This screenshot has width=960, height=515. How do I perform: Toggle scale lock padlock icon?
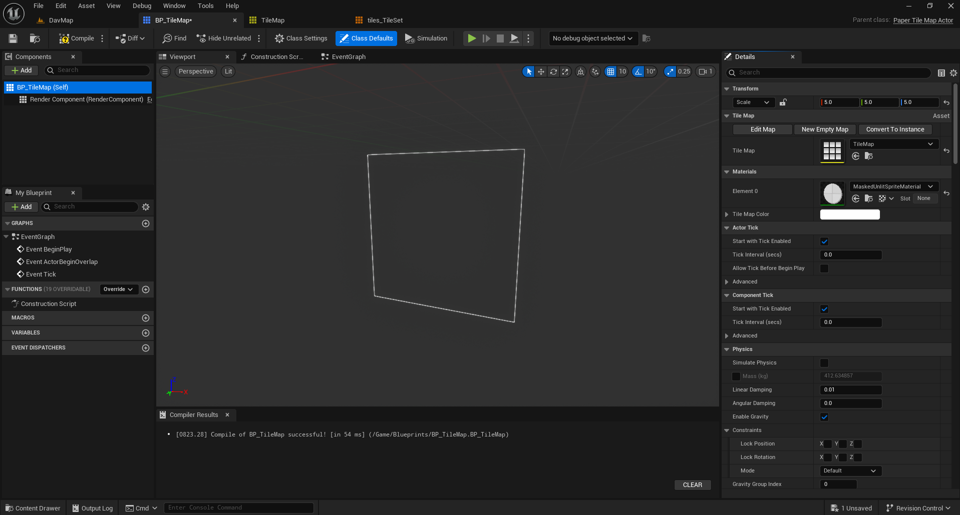(783, 102)
